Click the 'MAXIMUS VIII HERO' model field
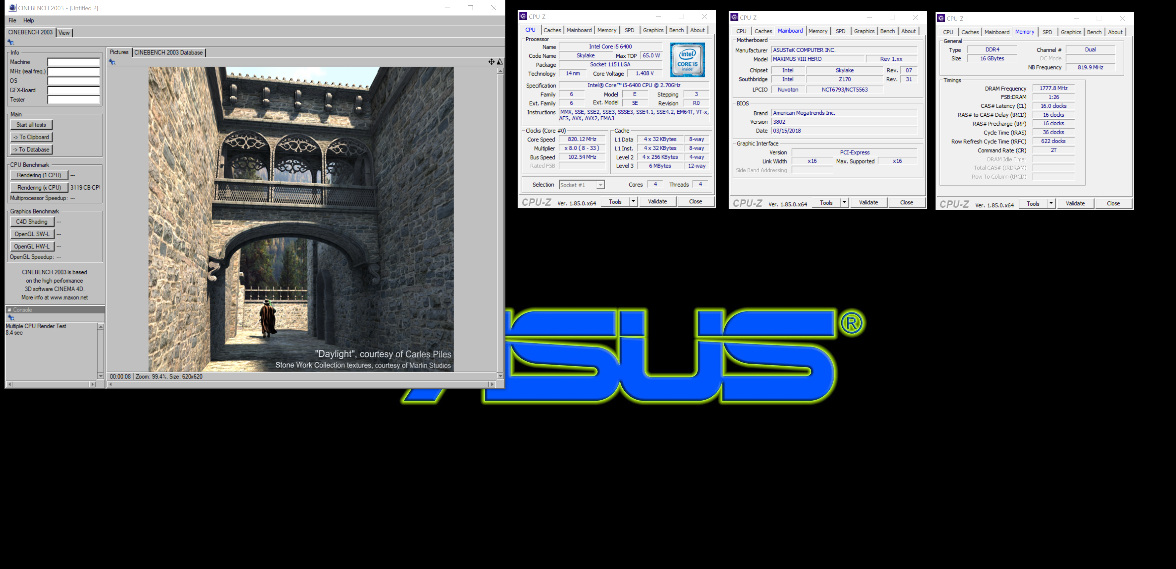Viewport: 1176px width, 569px height. (818, 59)
